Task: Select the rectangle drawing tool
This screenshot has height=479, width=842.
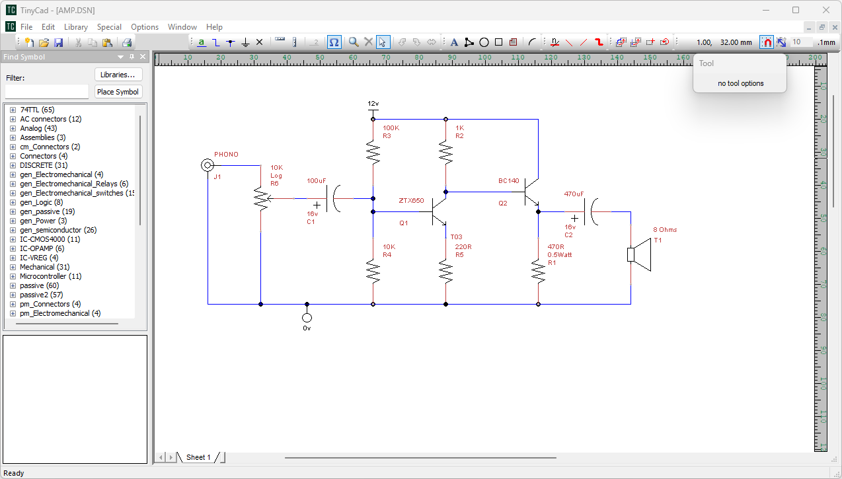Action: [x=498, y=42]
